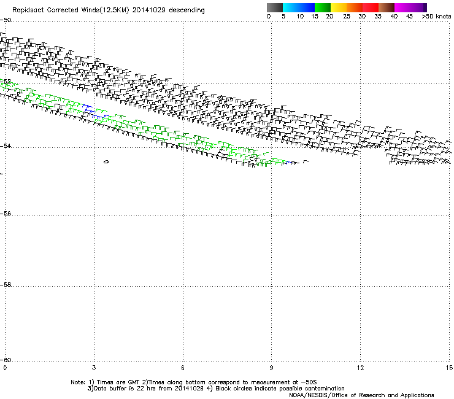Screen dimensions: 454x399
Task: Click the legend tick label '40'
Action: (394, 17)
